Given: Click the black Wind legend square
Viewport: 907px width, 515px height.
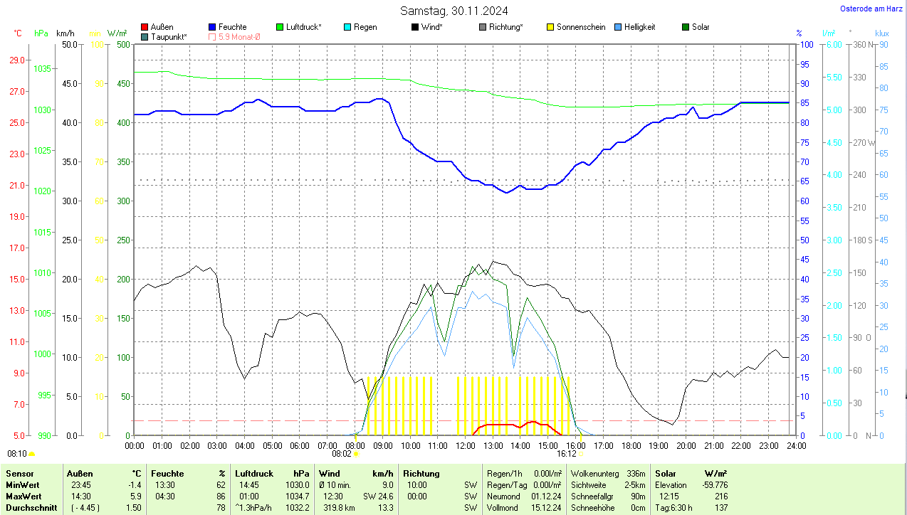Looking at the screenshot, I should pyautogui.click(x=415, y=27).
